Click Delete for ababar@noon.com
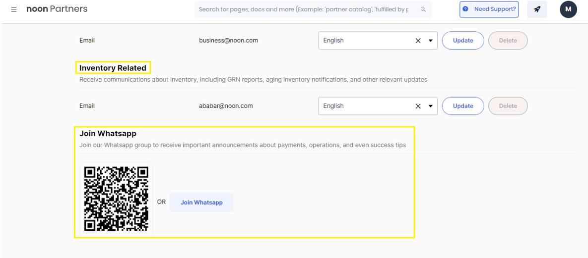 pos(508,106)
